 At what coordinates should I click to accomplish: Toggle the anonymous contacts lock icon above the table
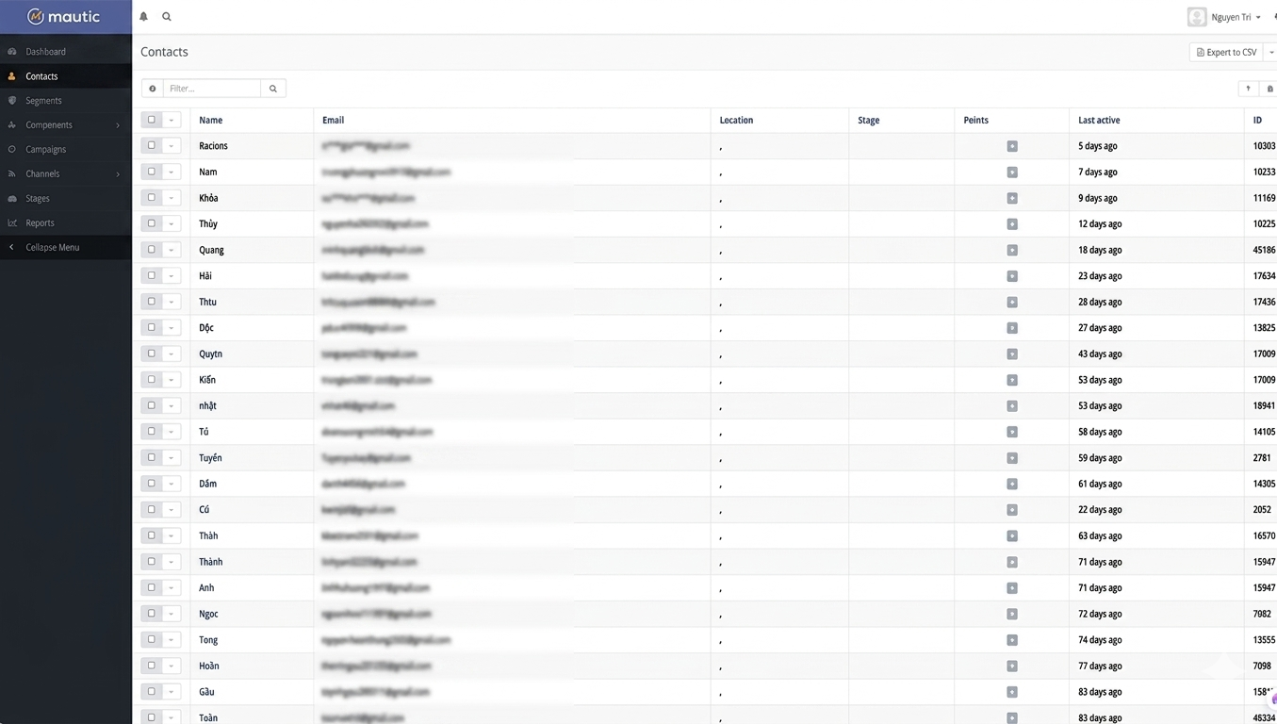1269,88
